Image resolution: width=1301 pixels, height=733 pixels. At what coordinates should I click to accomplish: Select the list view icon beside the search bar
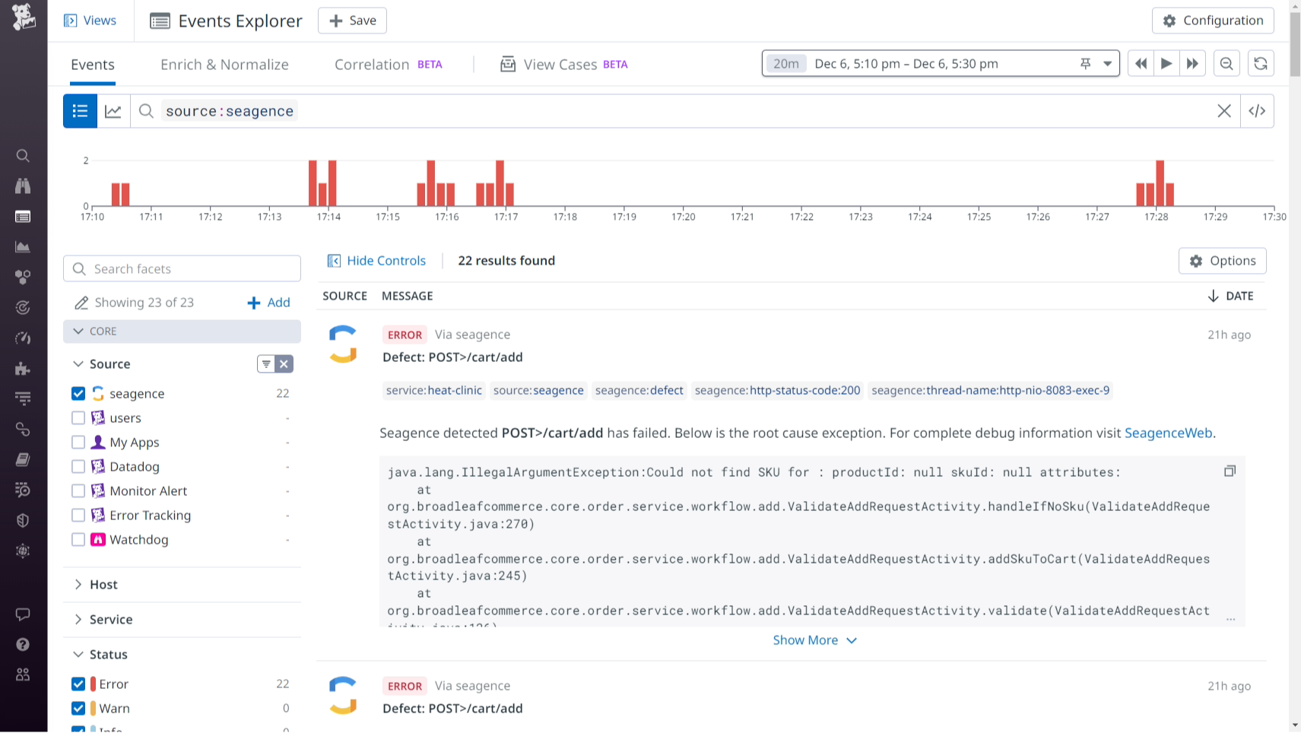click(x=80, y=111)
